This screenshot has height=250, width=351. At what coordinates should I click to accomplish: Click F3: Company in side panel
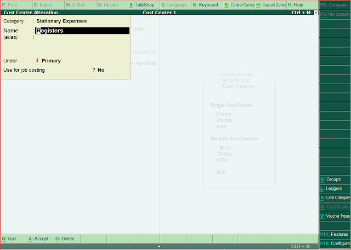click(x=335, y=5)
